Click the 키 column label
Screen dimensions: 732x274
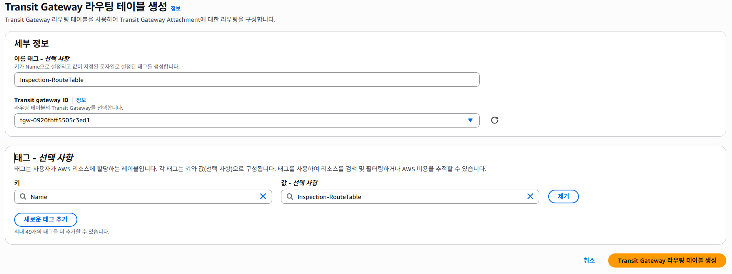[x=17, y=183]
